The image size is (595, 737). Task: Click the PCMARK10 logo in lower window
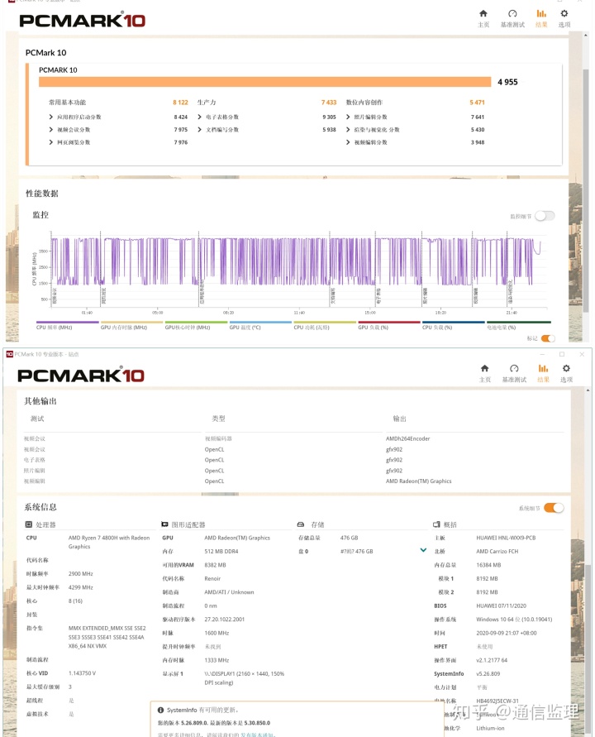(x=81, y=375)
